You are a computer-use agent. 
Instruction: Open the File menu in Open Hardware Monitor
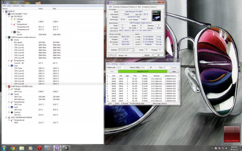(x=4, y=6)
